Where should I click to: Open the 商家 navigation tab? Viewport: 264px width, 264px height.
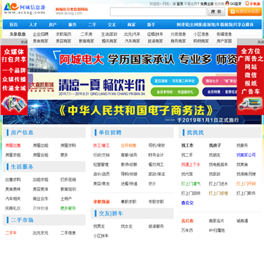[x=131, y=25]
